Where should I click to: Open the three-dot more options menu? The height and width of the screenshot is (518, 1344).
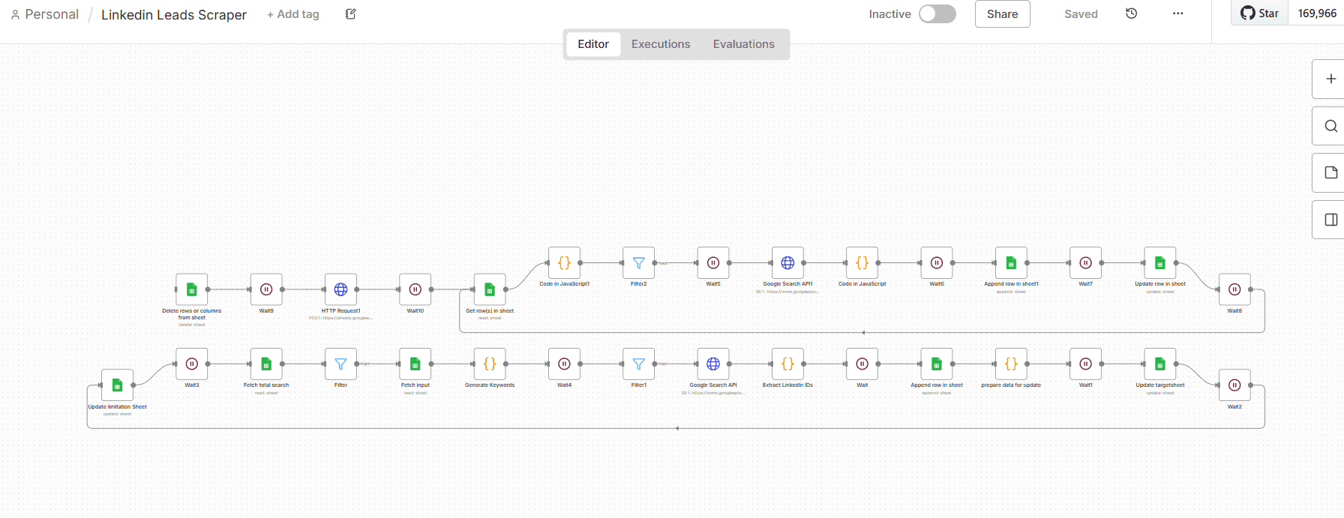tap(1177, 13)
